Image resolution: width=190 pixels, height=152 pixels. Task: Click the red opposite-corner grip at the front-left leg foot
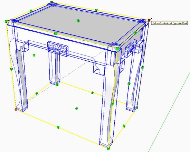click(x=16, y=109)
